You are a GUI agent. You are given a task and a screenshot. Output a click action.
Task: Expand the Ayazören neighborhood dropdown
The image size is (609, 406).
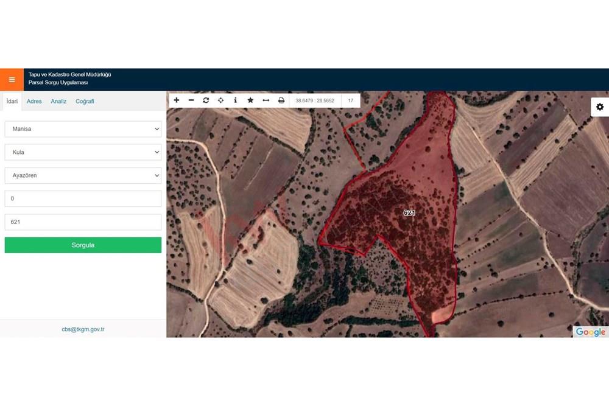point(83,175)
